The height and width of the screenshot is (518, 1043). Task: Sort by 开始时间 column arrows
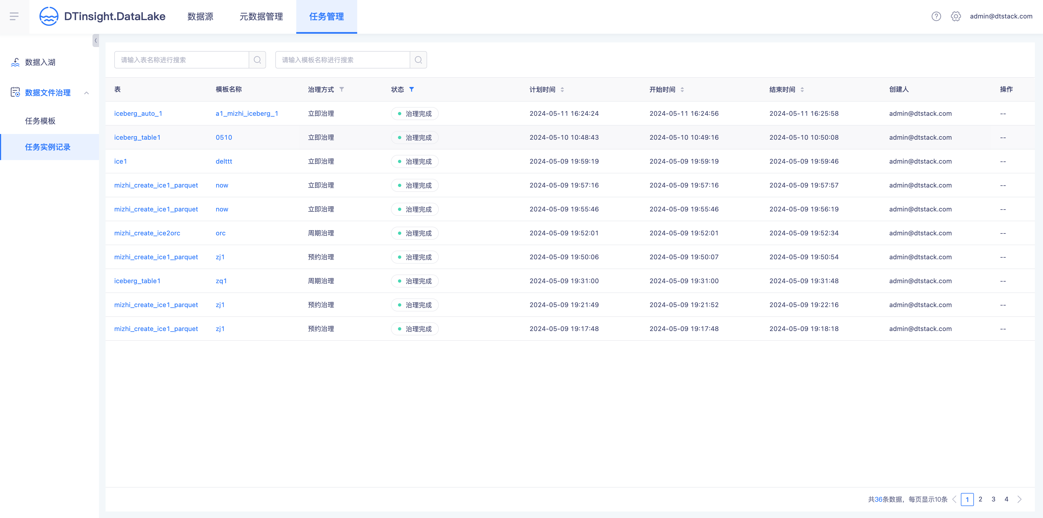point(682,89)
